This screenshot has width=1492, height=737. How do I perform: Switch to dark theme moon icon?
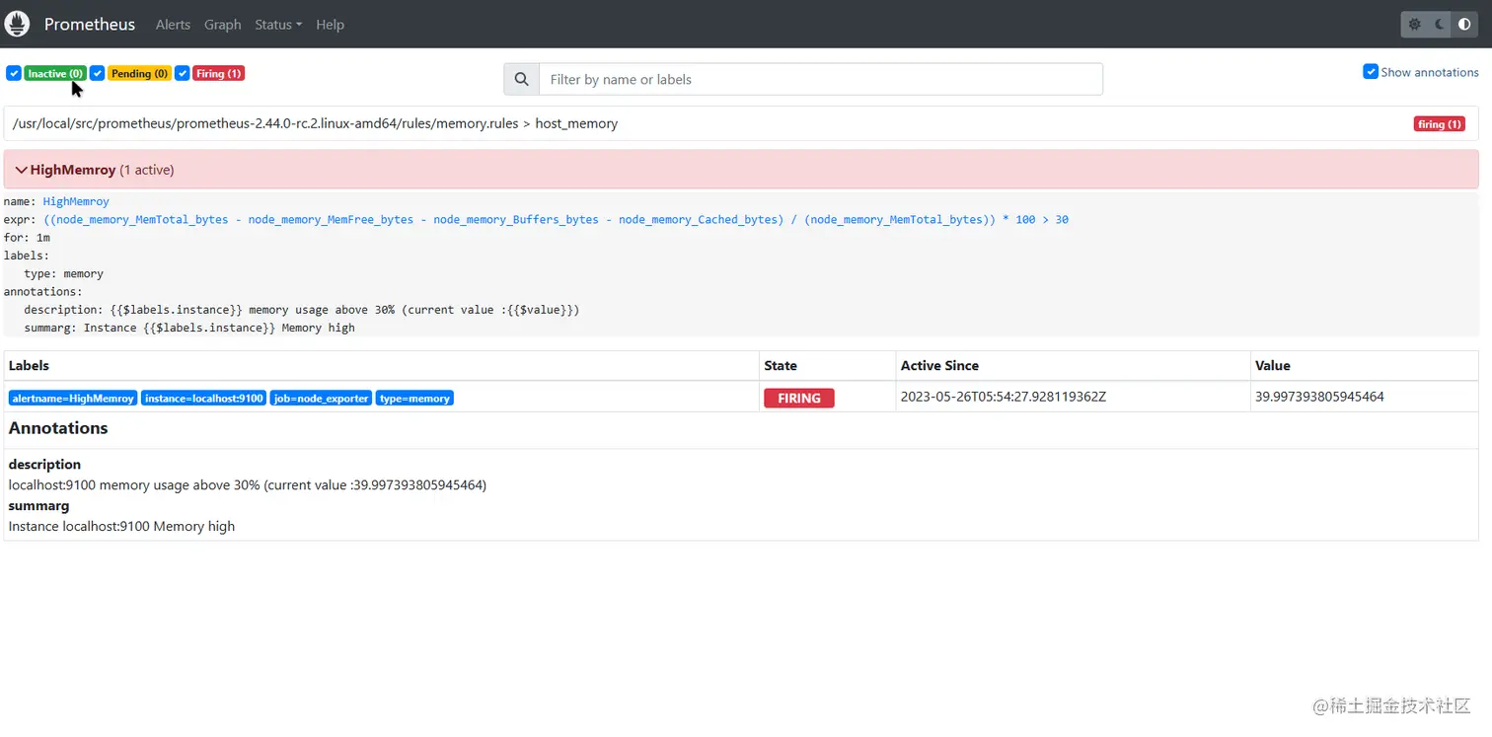pos(1440,25)
